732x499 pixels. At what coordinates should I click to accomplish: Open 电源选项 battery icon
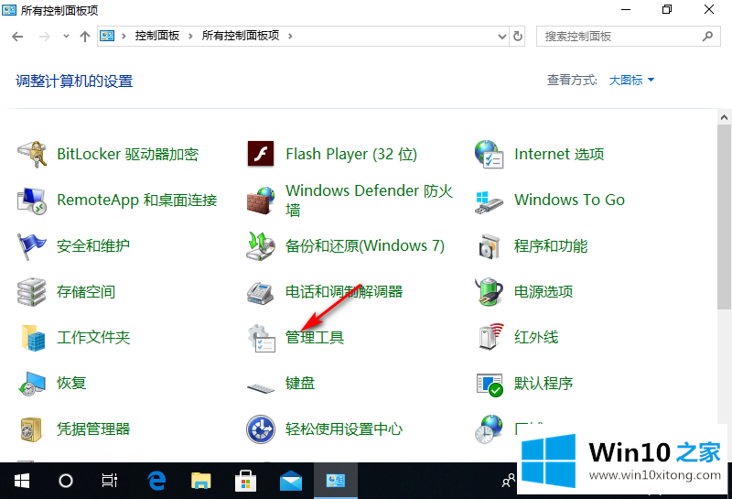pos(489,291)
